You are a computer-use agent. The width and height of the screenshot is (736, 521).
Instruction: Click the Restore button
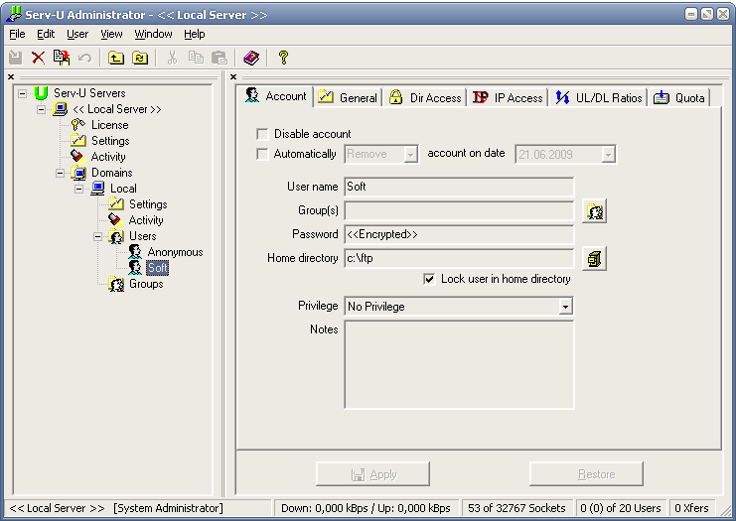(586, 474)
